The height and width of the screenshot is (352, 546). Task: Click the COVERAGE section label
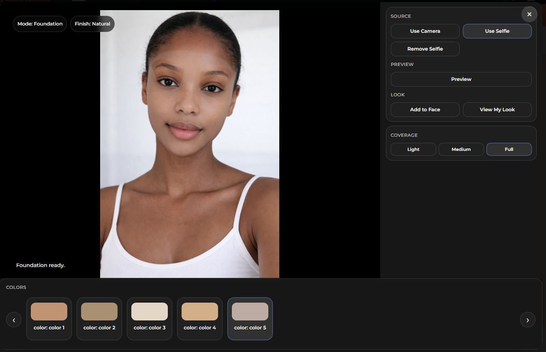pyautogui.click(x=404, y=135)
